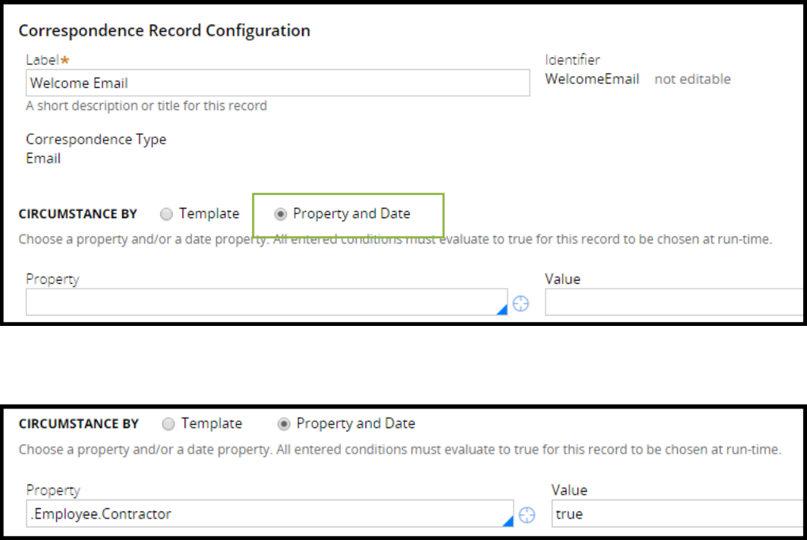Expand the dropdown arrow in the empty Property field
The height and width of the screenshot is (540, 807).
[x=501, y=310]
